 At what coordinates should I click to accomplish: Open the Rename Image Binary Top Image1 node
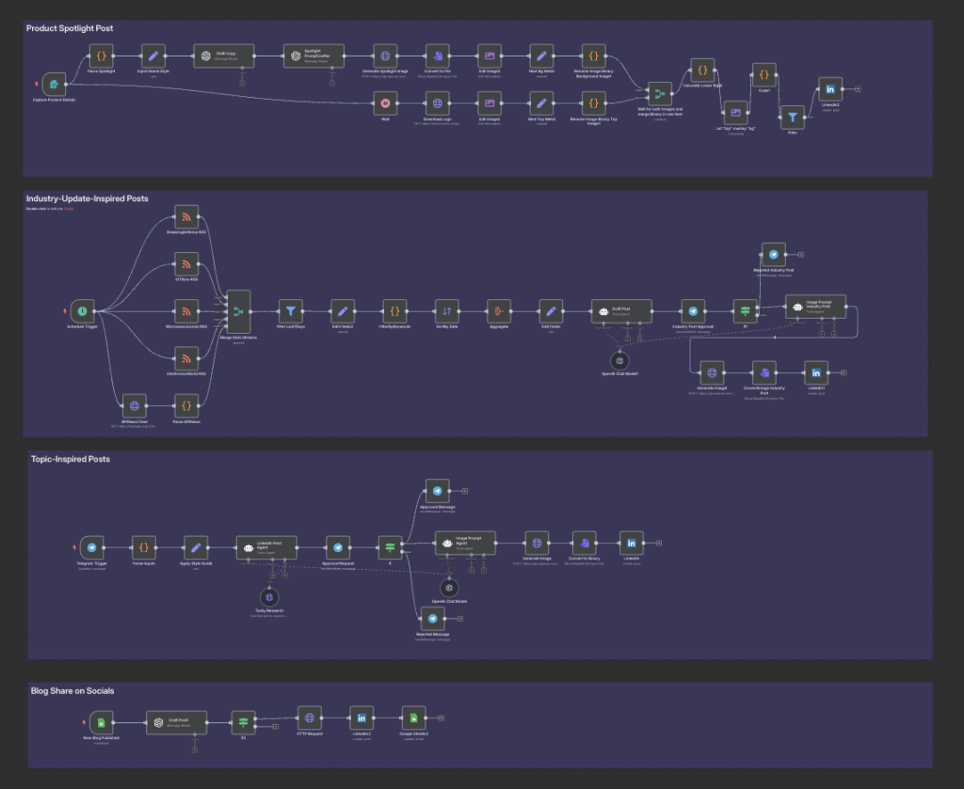[x=593, y=103]
